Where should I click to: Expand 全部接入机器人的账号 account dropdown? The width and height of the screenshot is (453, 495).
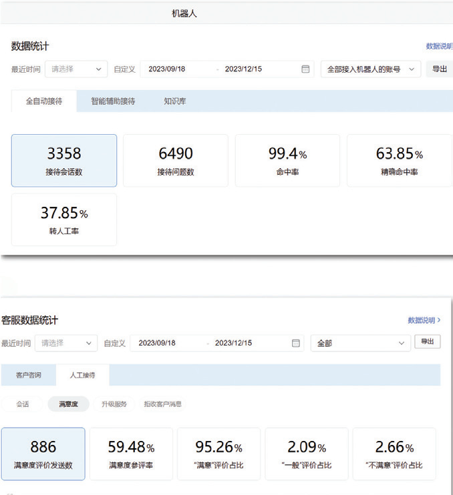(370, 69)
